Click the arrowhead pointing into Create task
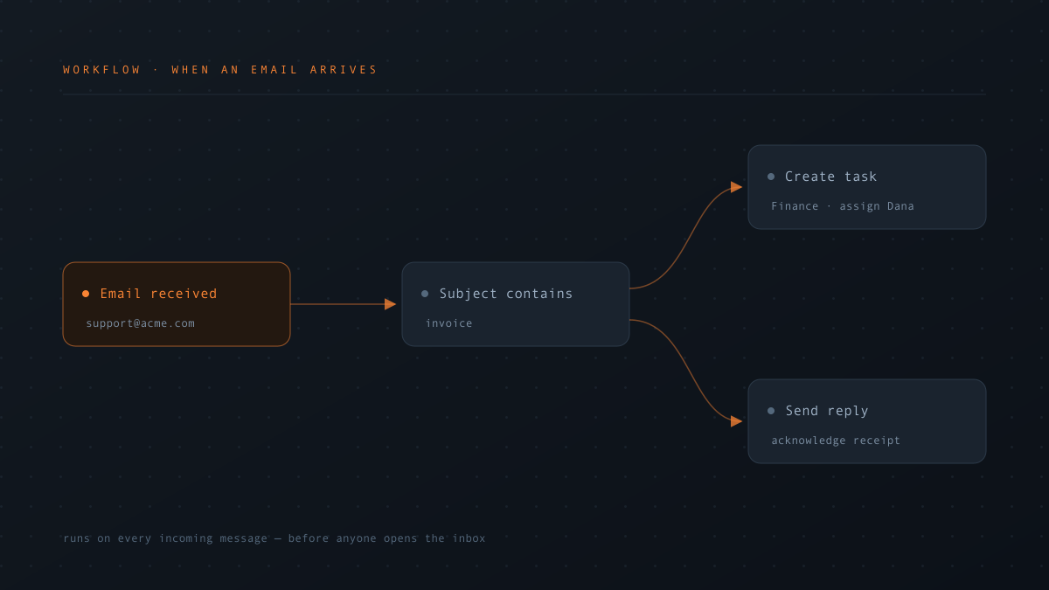 coord(737,187)
